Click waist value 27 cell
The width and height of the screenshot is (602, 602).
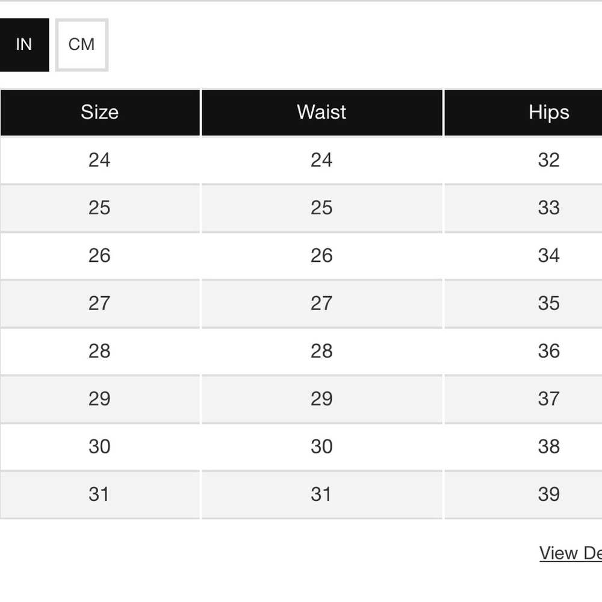click(321, 303)
